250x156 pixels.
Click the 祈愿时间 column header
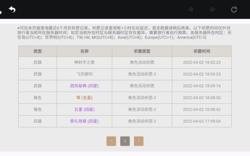click(202, 51)
